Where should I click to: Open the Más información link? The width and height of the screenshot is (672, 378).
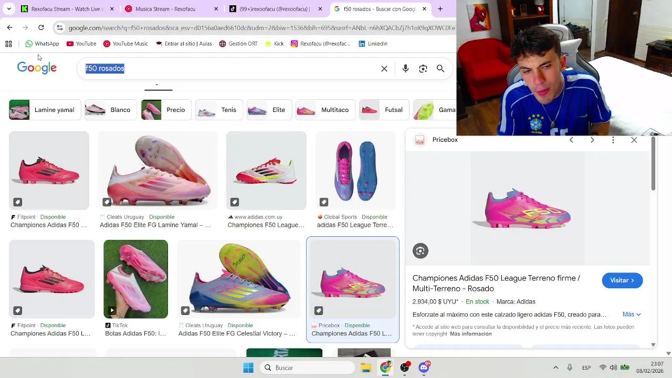point(471,334)
